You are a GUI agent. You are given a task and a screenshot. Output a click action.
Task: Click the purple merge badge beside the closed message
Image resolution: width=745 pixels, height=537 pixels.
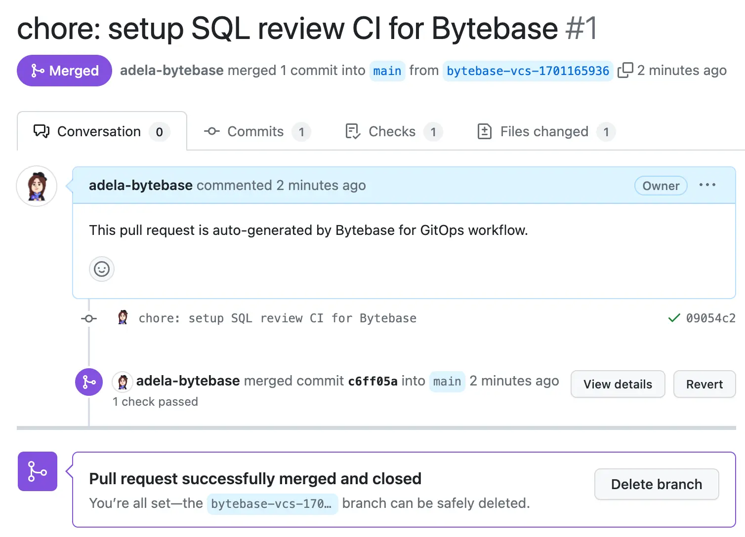click(38, 471)
